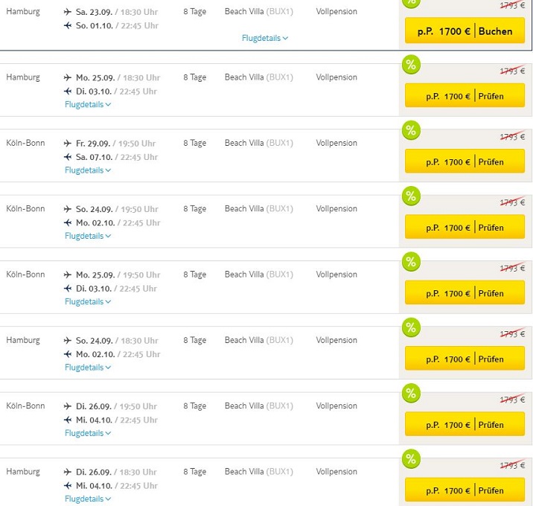Click the outbound plane icon for Hamburg Sa. 23.09.
Viewport: 533px width, 506px height.
click(x=68, y=12)
